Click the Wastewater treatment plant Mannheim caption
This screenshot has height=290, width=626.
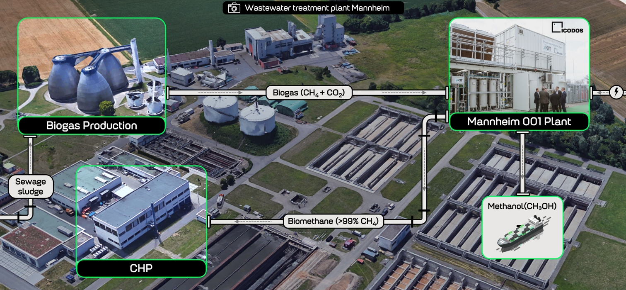tap(317, 8)
